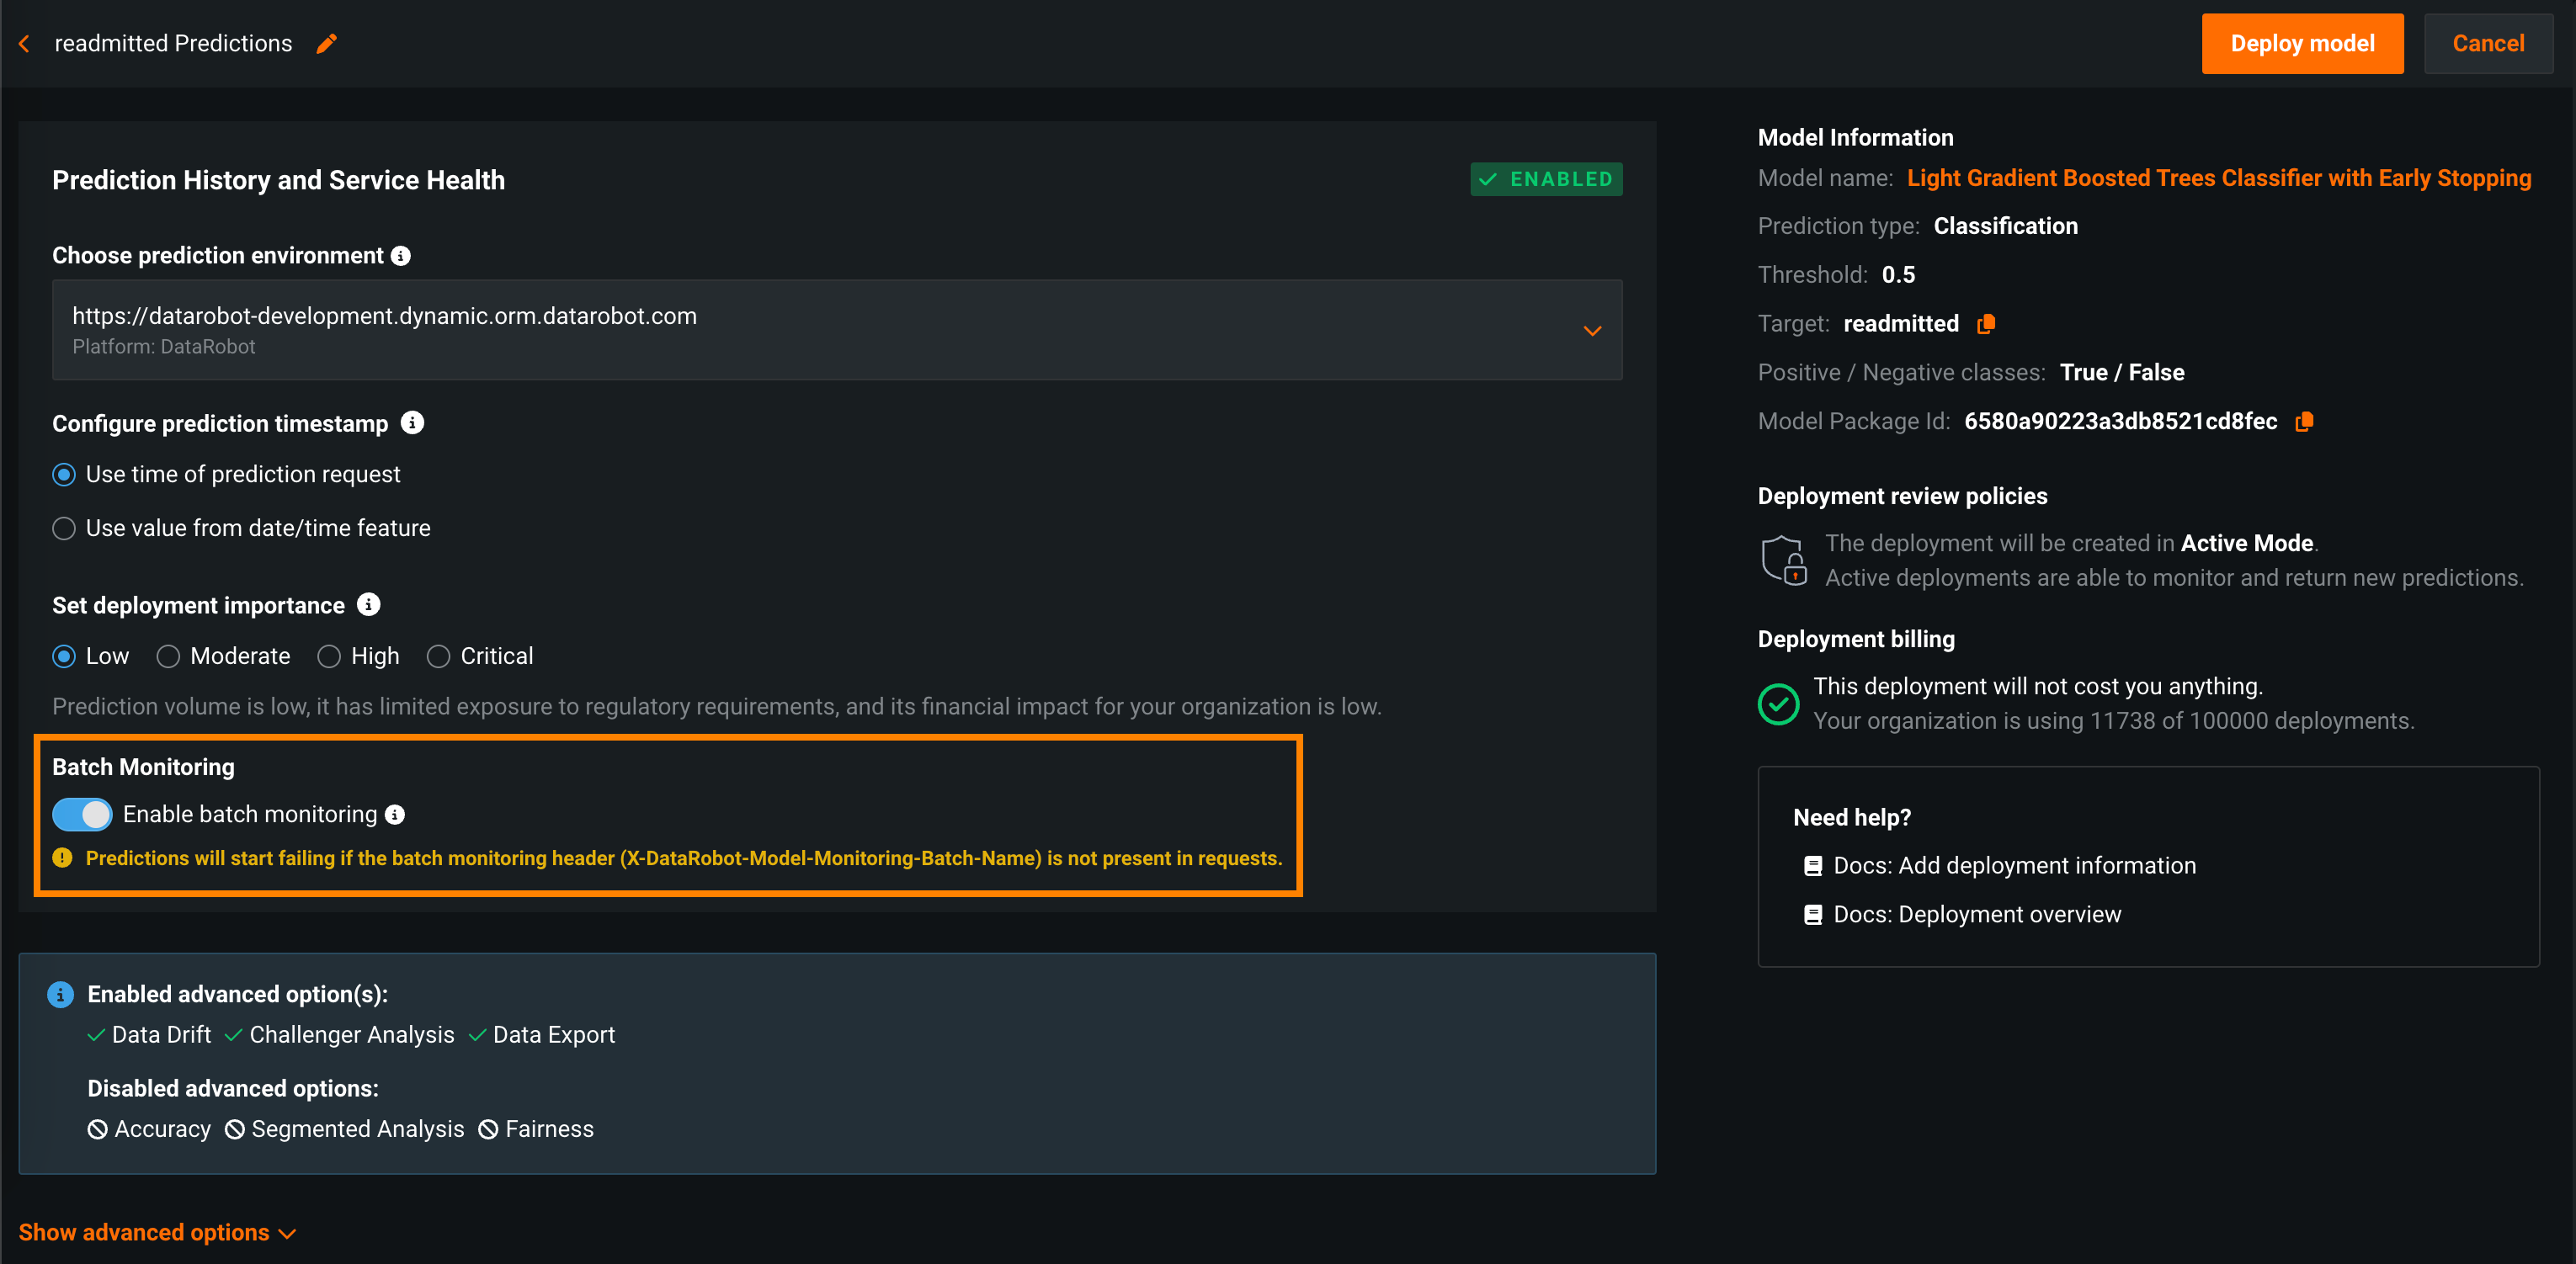Screen dimensions: 2576x1264
Task: Open Docs: Deployment overview link
Action: 1976,915
